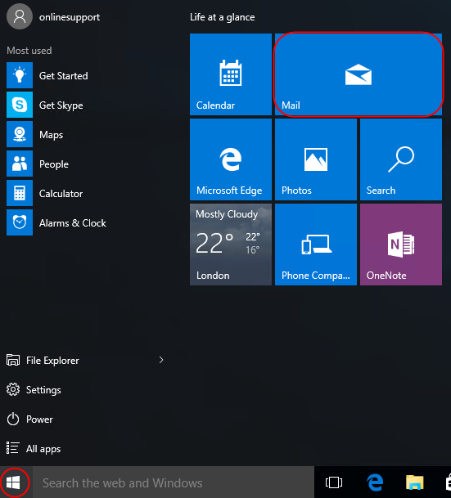The height and width of the screenshot is (498, 451).
Task: Click the onlinesupport user avatar
Action: pos(20,16)
